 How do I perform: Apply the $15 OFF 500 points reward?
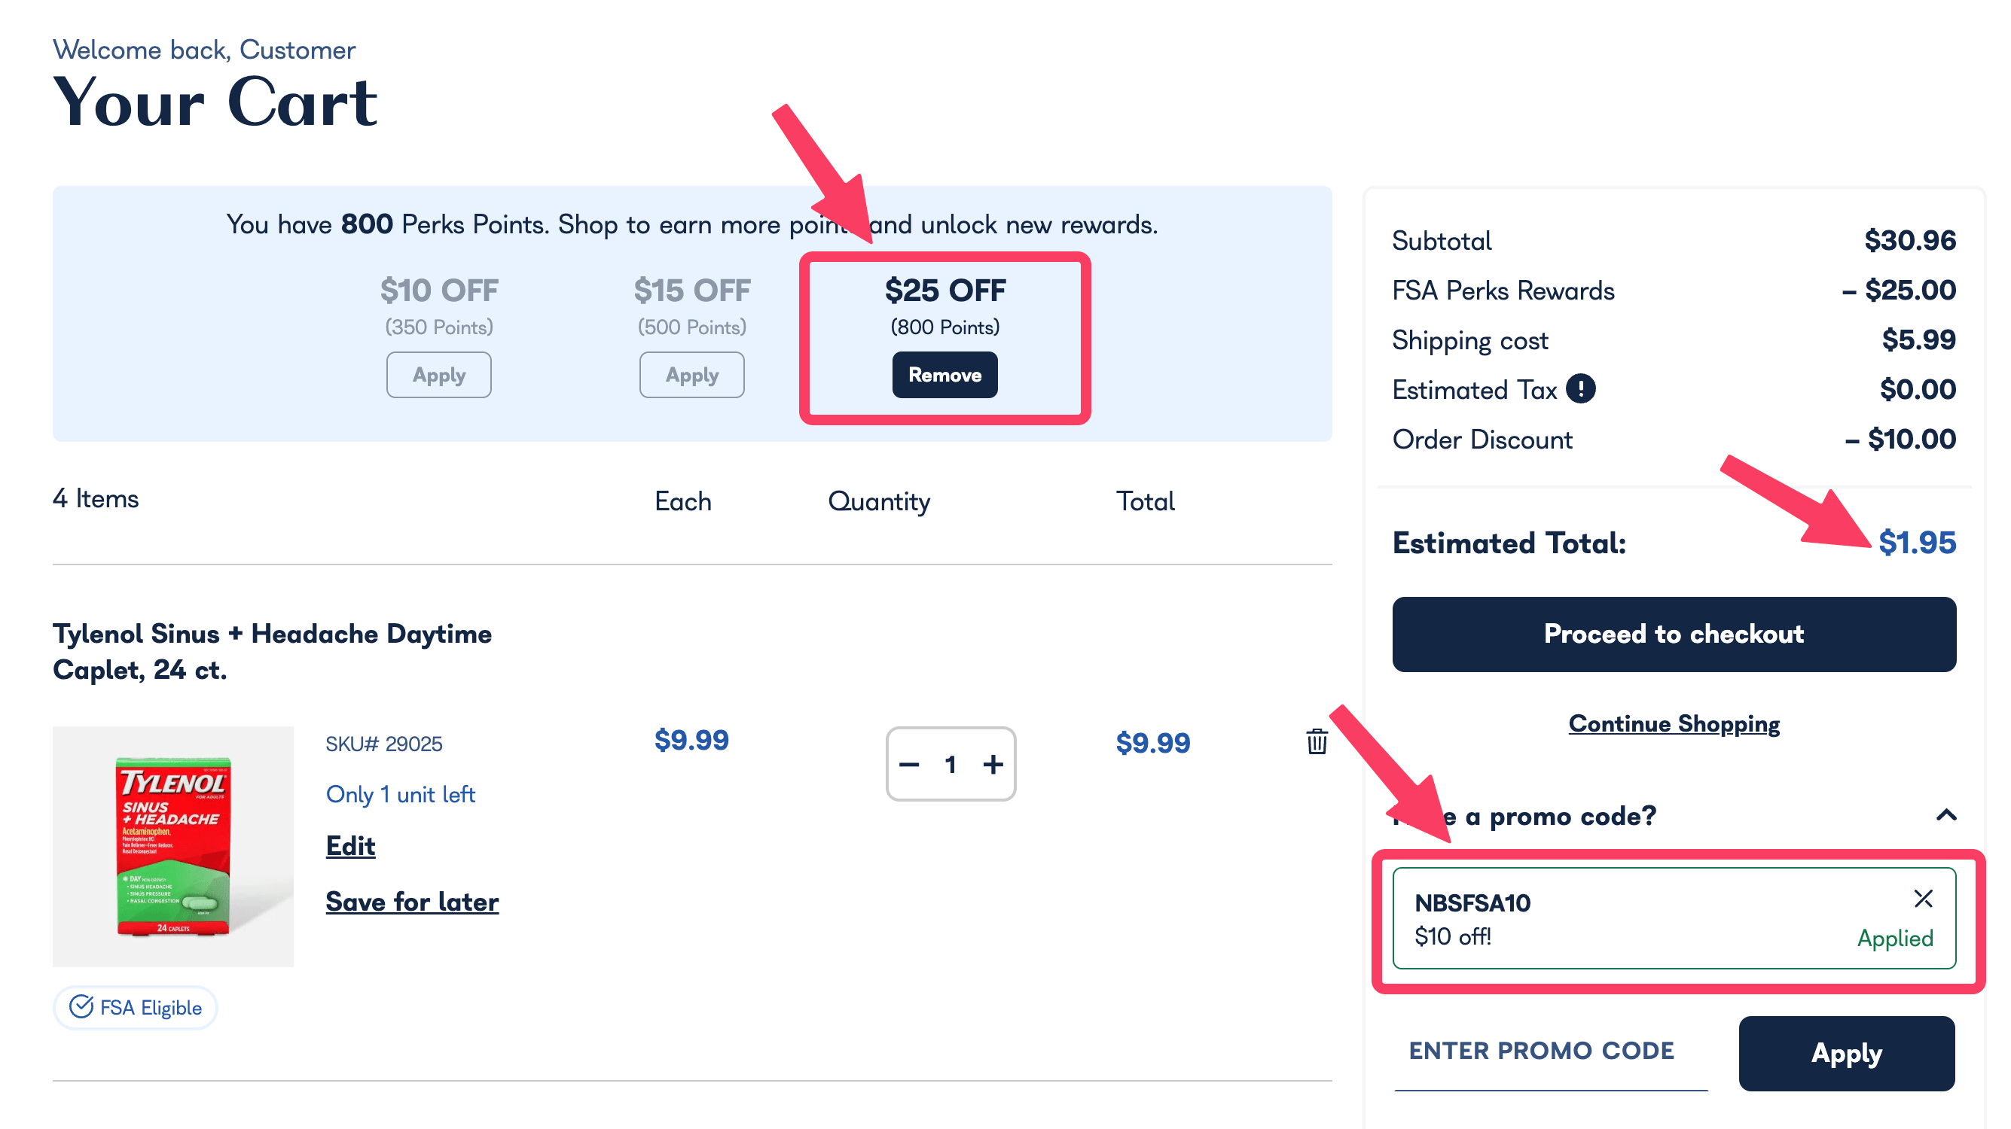[x=691, y=375]
